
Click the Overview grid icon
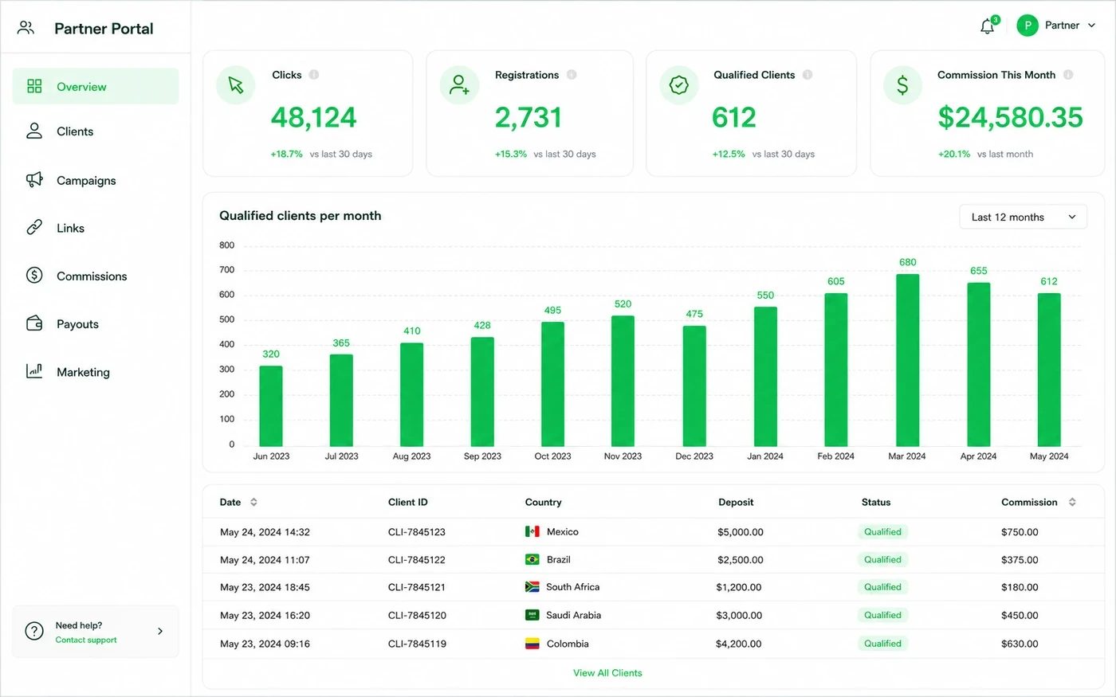pos(34,86)
